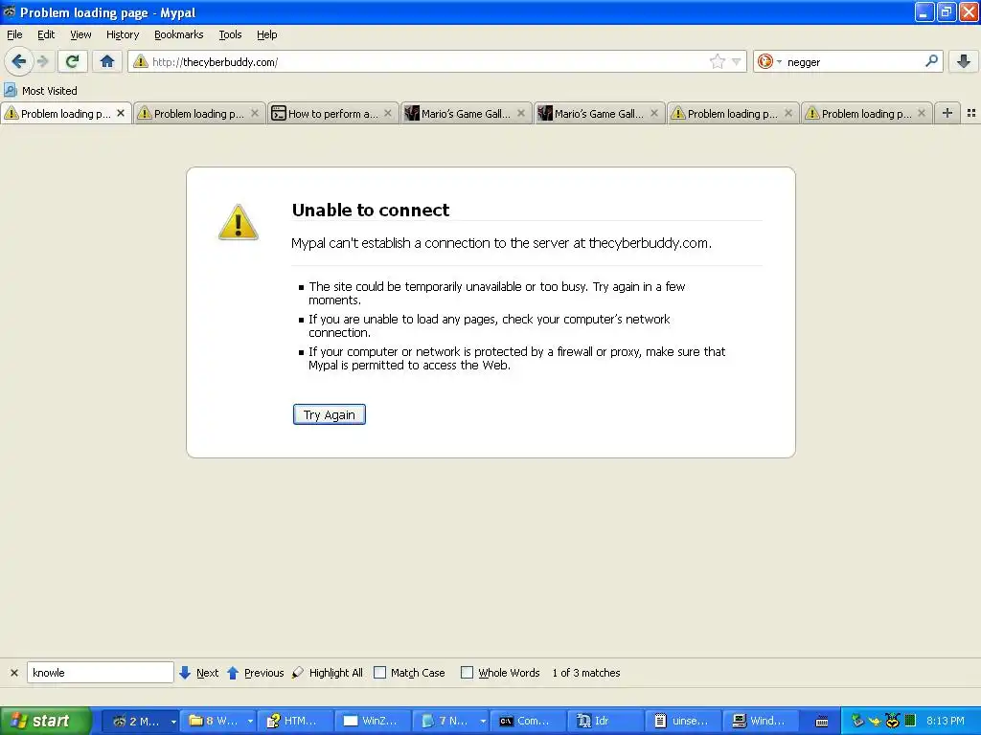The height and width of the screenshot is (735, 981).
Task: Go back with the Back arrow button
Action: point(19,62)
